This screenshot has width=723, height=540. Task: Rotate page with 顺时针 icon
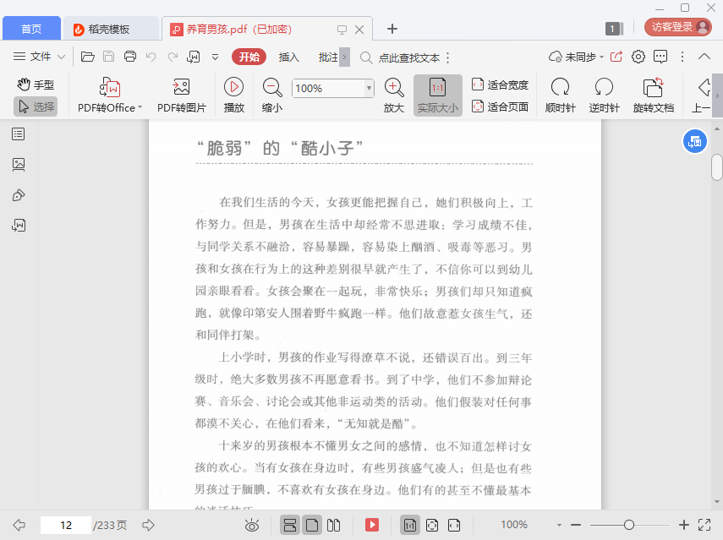[560, 88]
